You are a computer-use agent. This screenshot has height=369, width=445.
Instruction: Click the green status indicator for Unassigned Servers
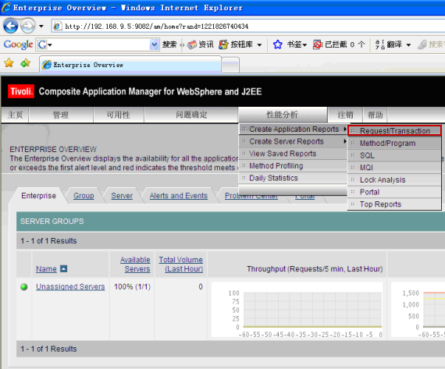click(24, 287)
